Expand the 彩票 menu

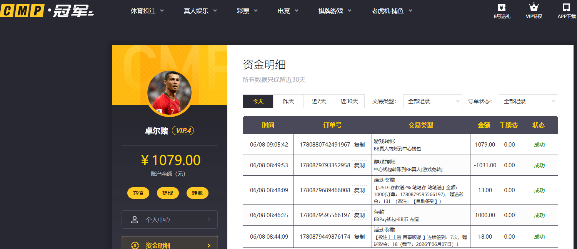tap(247, 11)
